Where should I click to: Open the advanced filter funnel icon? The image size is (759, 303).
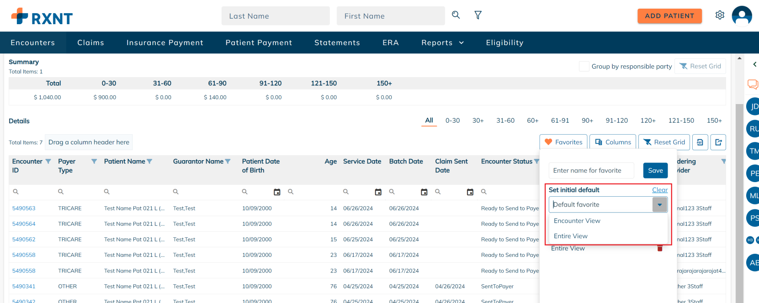click(478, 16)
